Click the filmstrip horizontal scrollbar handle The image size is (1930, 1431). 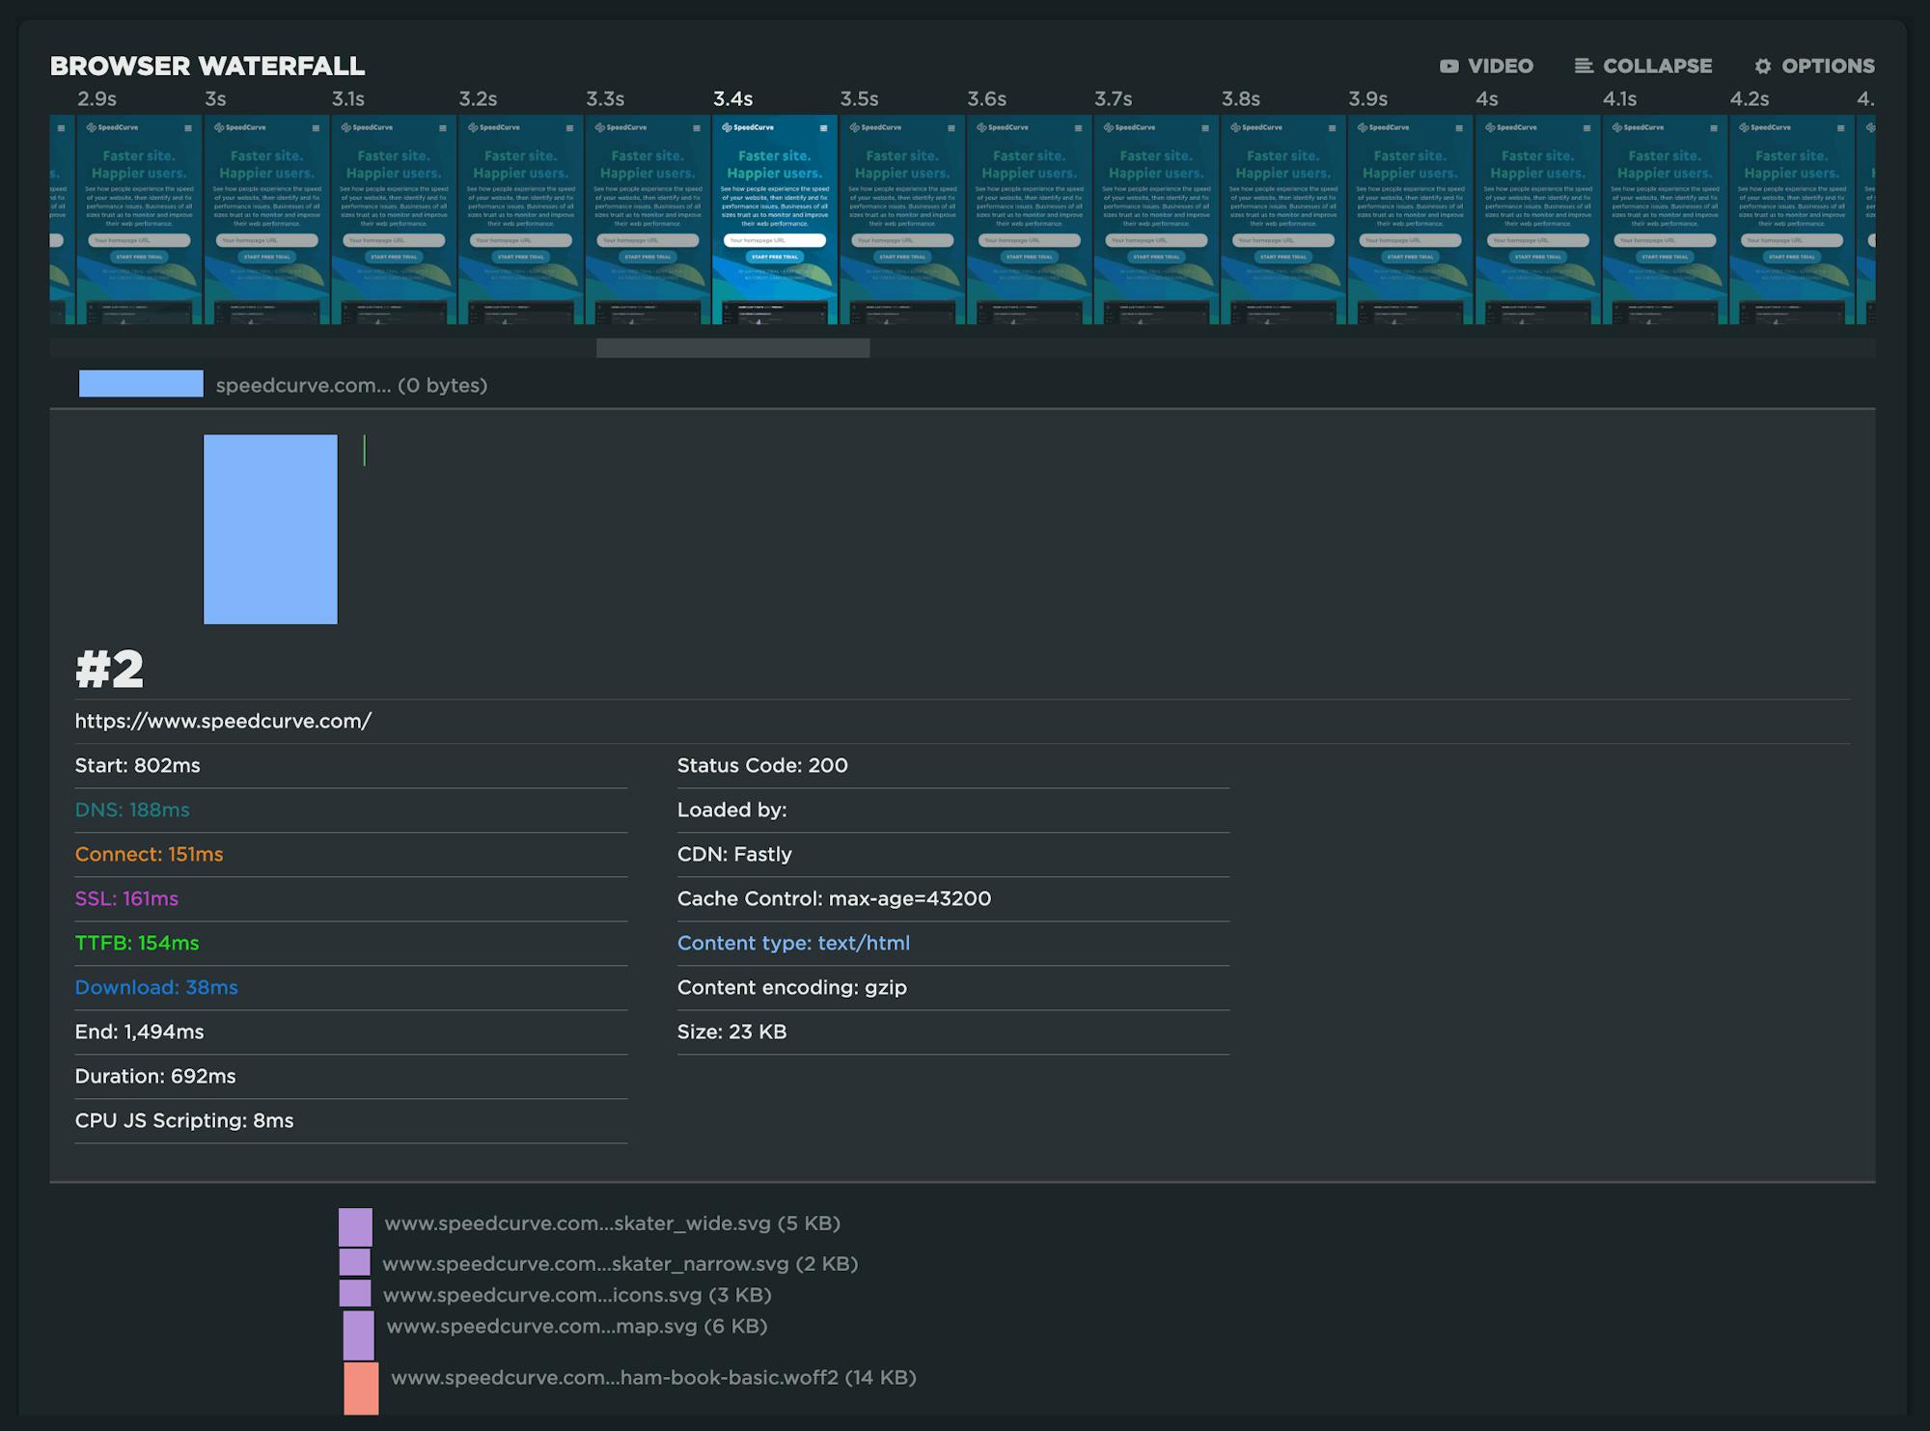tap(732, 348)
